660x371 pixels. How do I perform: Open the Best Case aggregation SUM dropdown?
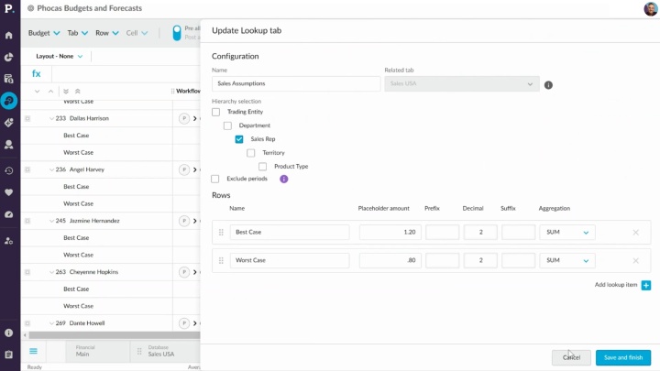(x=567, y=232)
